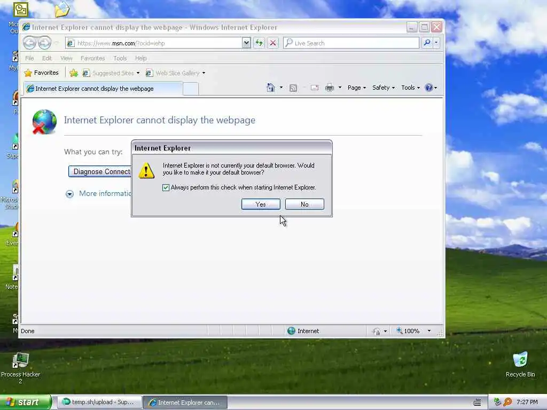Click the yellow folder icon on the desktop

point(62,9)
